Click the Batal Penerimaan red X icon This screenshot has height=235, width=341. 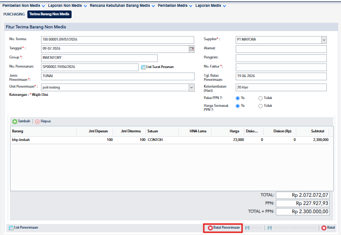pyautogui.click(x=210, y=228)
